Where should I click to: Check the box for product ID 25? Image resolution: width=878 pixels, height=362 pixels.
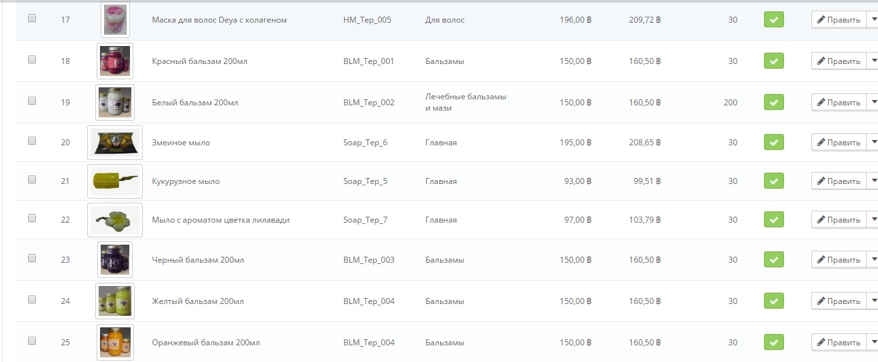pos(32,341)
